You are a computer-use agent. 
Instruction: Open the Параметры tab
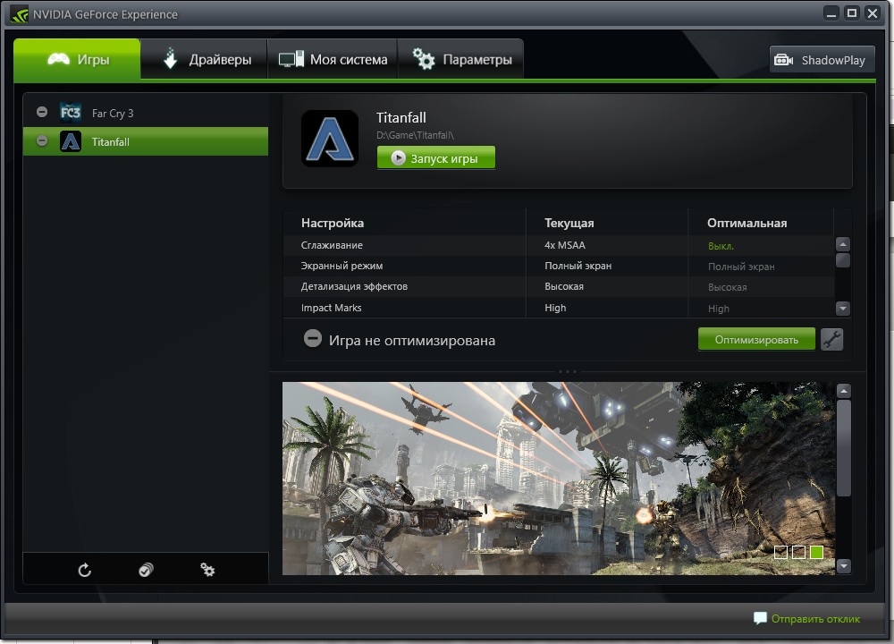coord(460,59)
